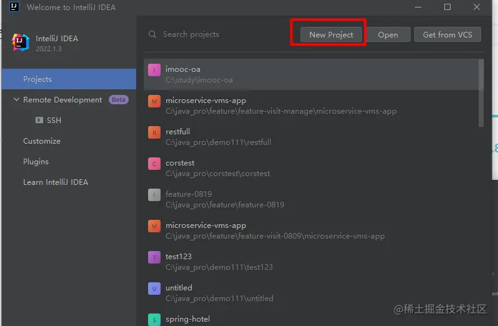Open Plugins in the sidebar
This screenshot has width=498, height=326.
point(36,162)
